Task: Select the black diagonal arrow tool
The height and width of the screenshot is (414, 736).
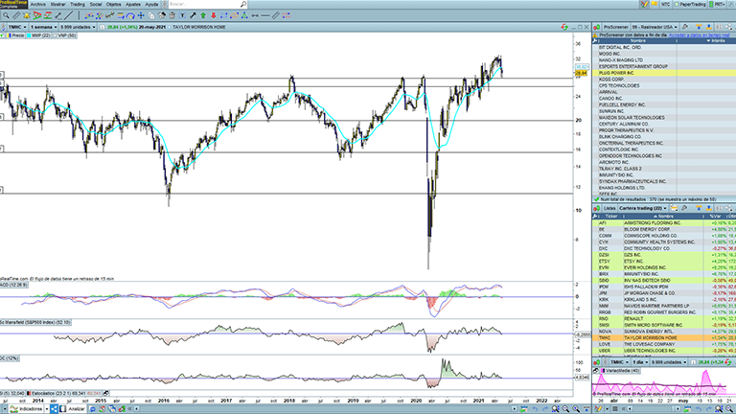Action: [193, 15]
